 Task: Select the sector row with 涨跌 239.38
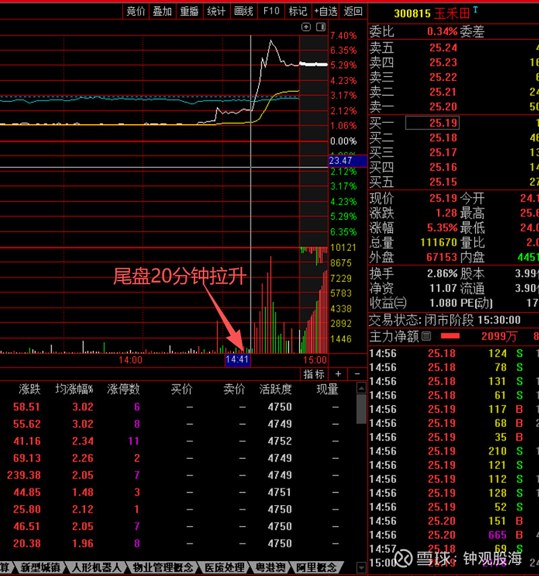[x=178, y=476]
